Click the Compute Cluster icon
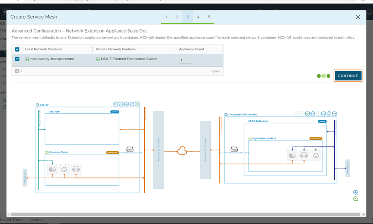This screenshot has height=224, width=373. [x=47, y=152]
